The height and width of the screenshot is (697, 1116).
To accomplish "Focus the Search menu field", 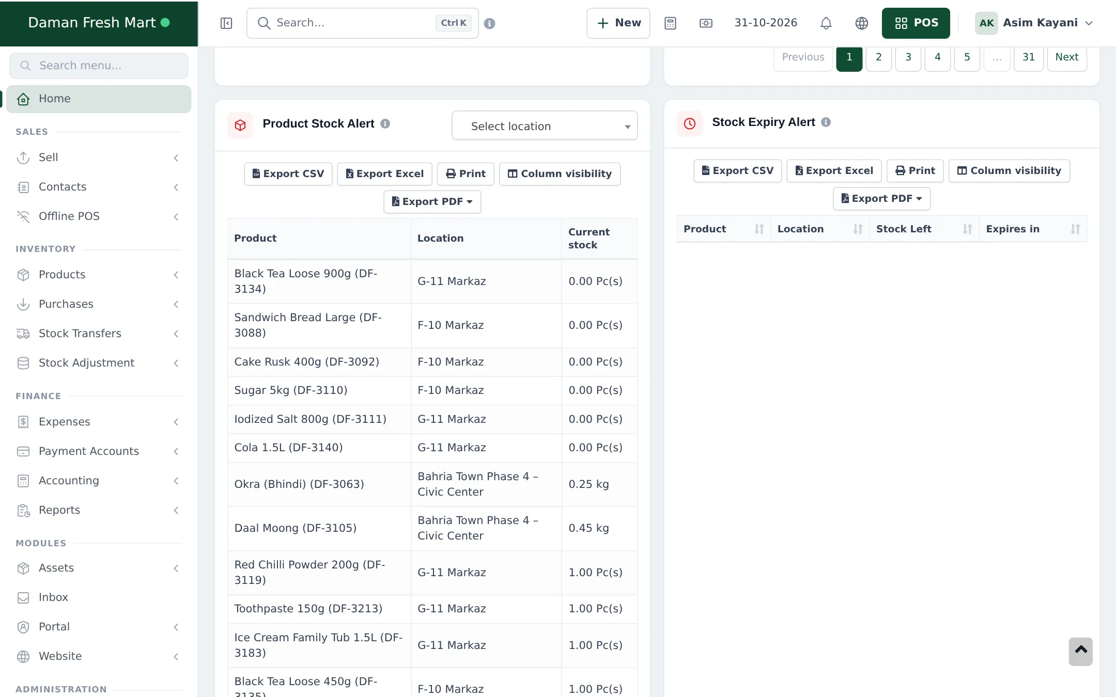I will (x=99, y=66).
